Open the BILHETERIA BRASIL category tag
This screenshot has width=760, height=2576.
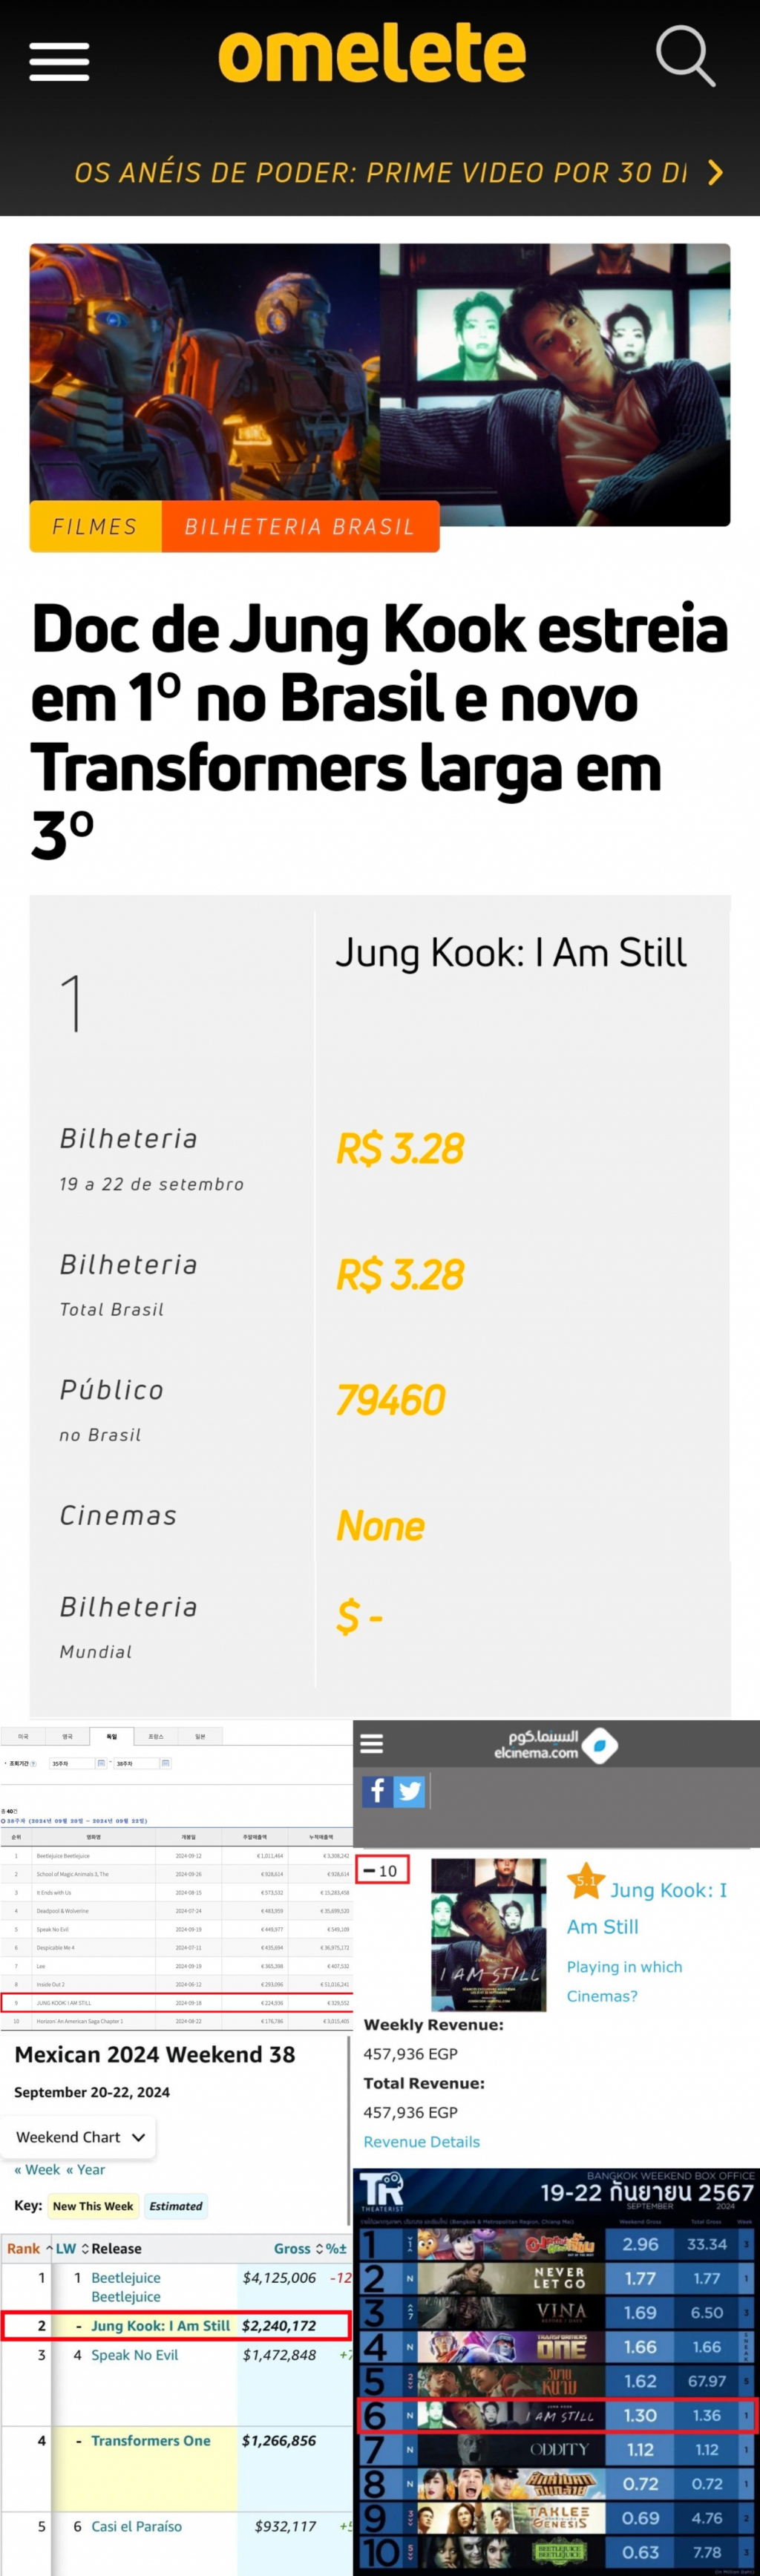[300, 526]
